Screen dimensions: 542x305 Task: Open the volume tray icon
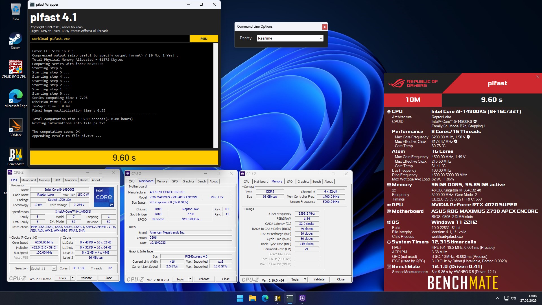[513, 298]
